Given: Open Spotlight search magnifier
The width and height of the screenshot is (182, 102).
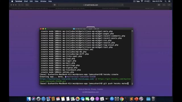Looking at the screenshot, I should click(x=166, y=1).
